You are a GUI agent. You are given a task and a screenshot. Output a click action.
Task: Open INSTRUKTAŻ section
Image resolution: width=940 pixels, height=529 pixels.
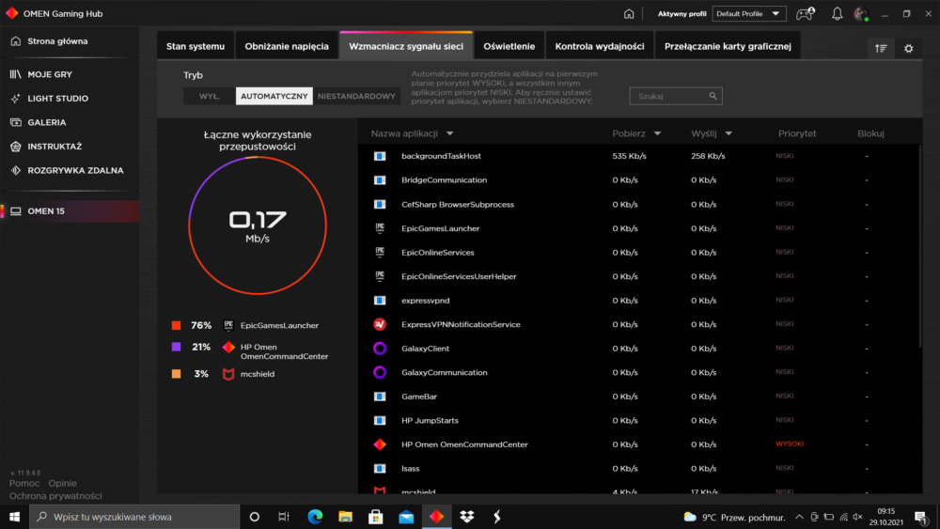46,147
